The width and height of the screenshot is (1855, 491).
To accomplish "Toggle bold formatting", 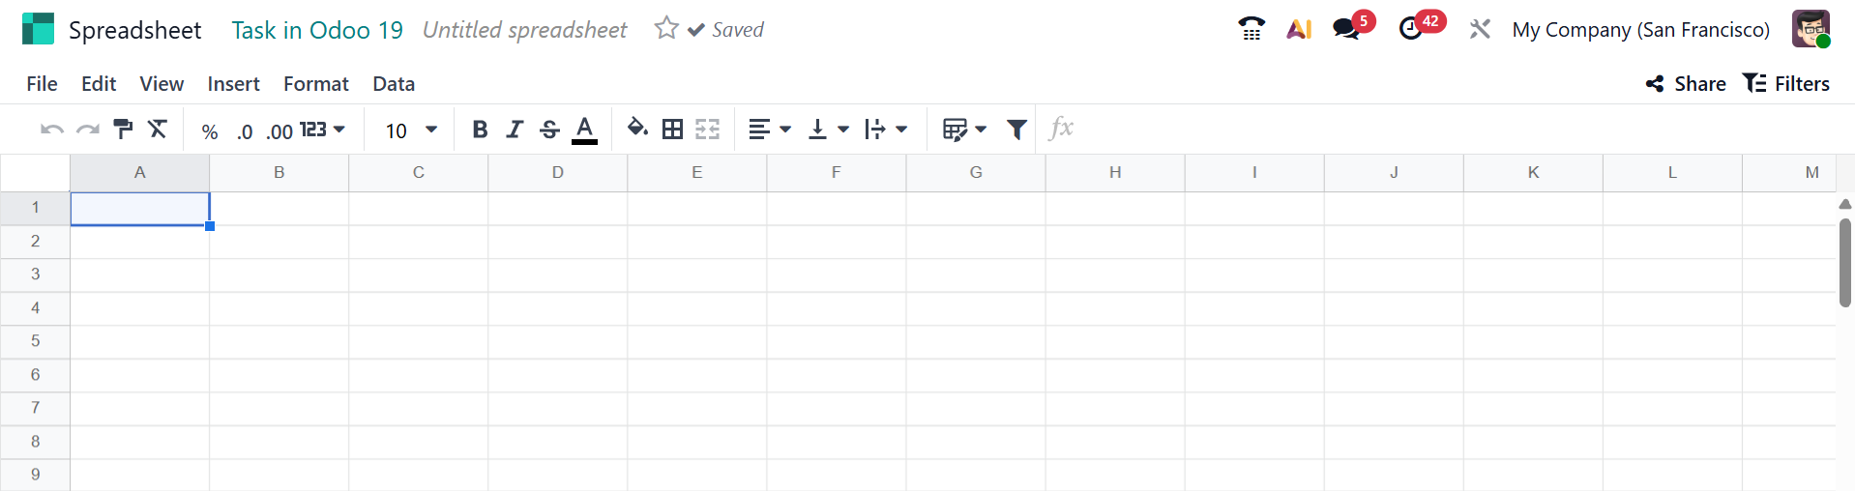I will click(480, 130).
